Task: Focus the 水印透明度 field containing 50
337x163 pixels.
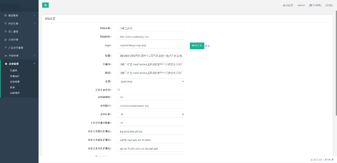Action: pyautogui.click(x=151, y=97)
